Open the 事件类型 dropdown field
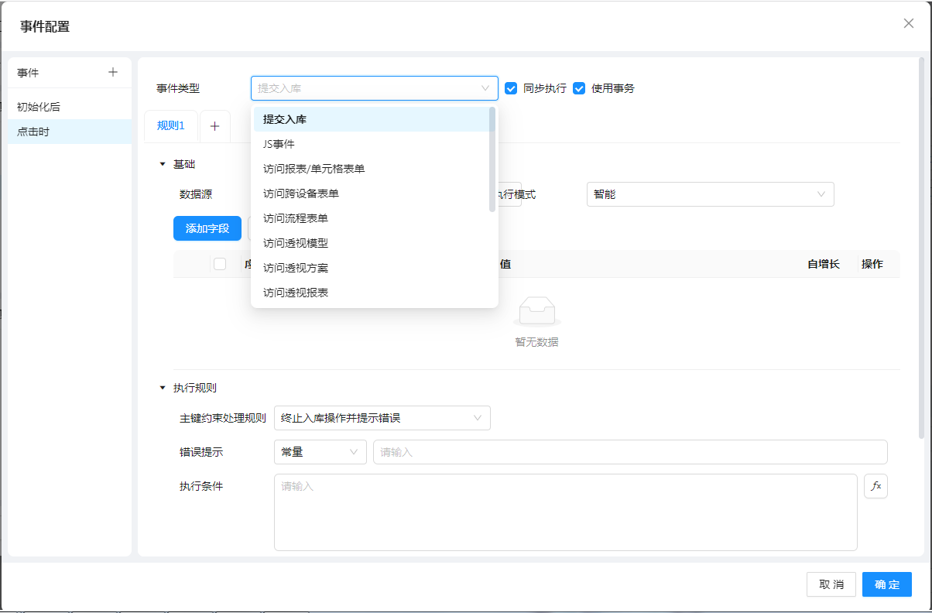The image size is (932, 613). pos(374,88)
